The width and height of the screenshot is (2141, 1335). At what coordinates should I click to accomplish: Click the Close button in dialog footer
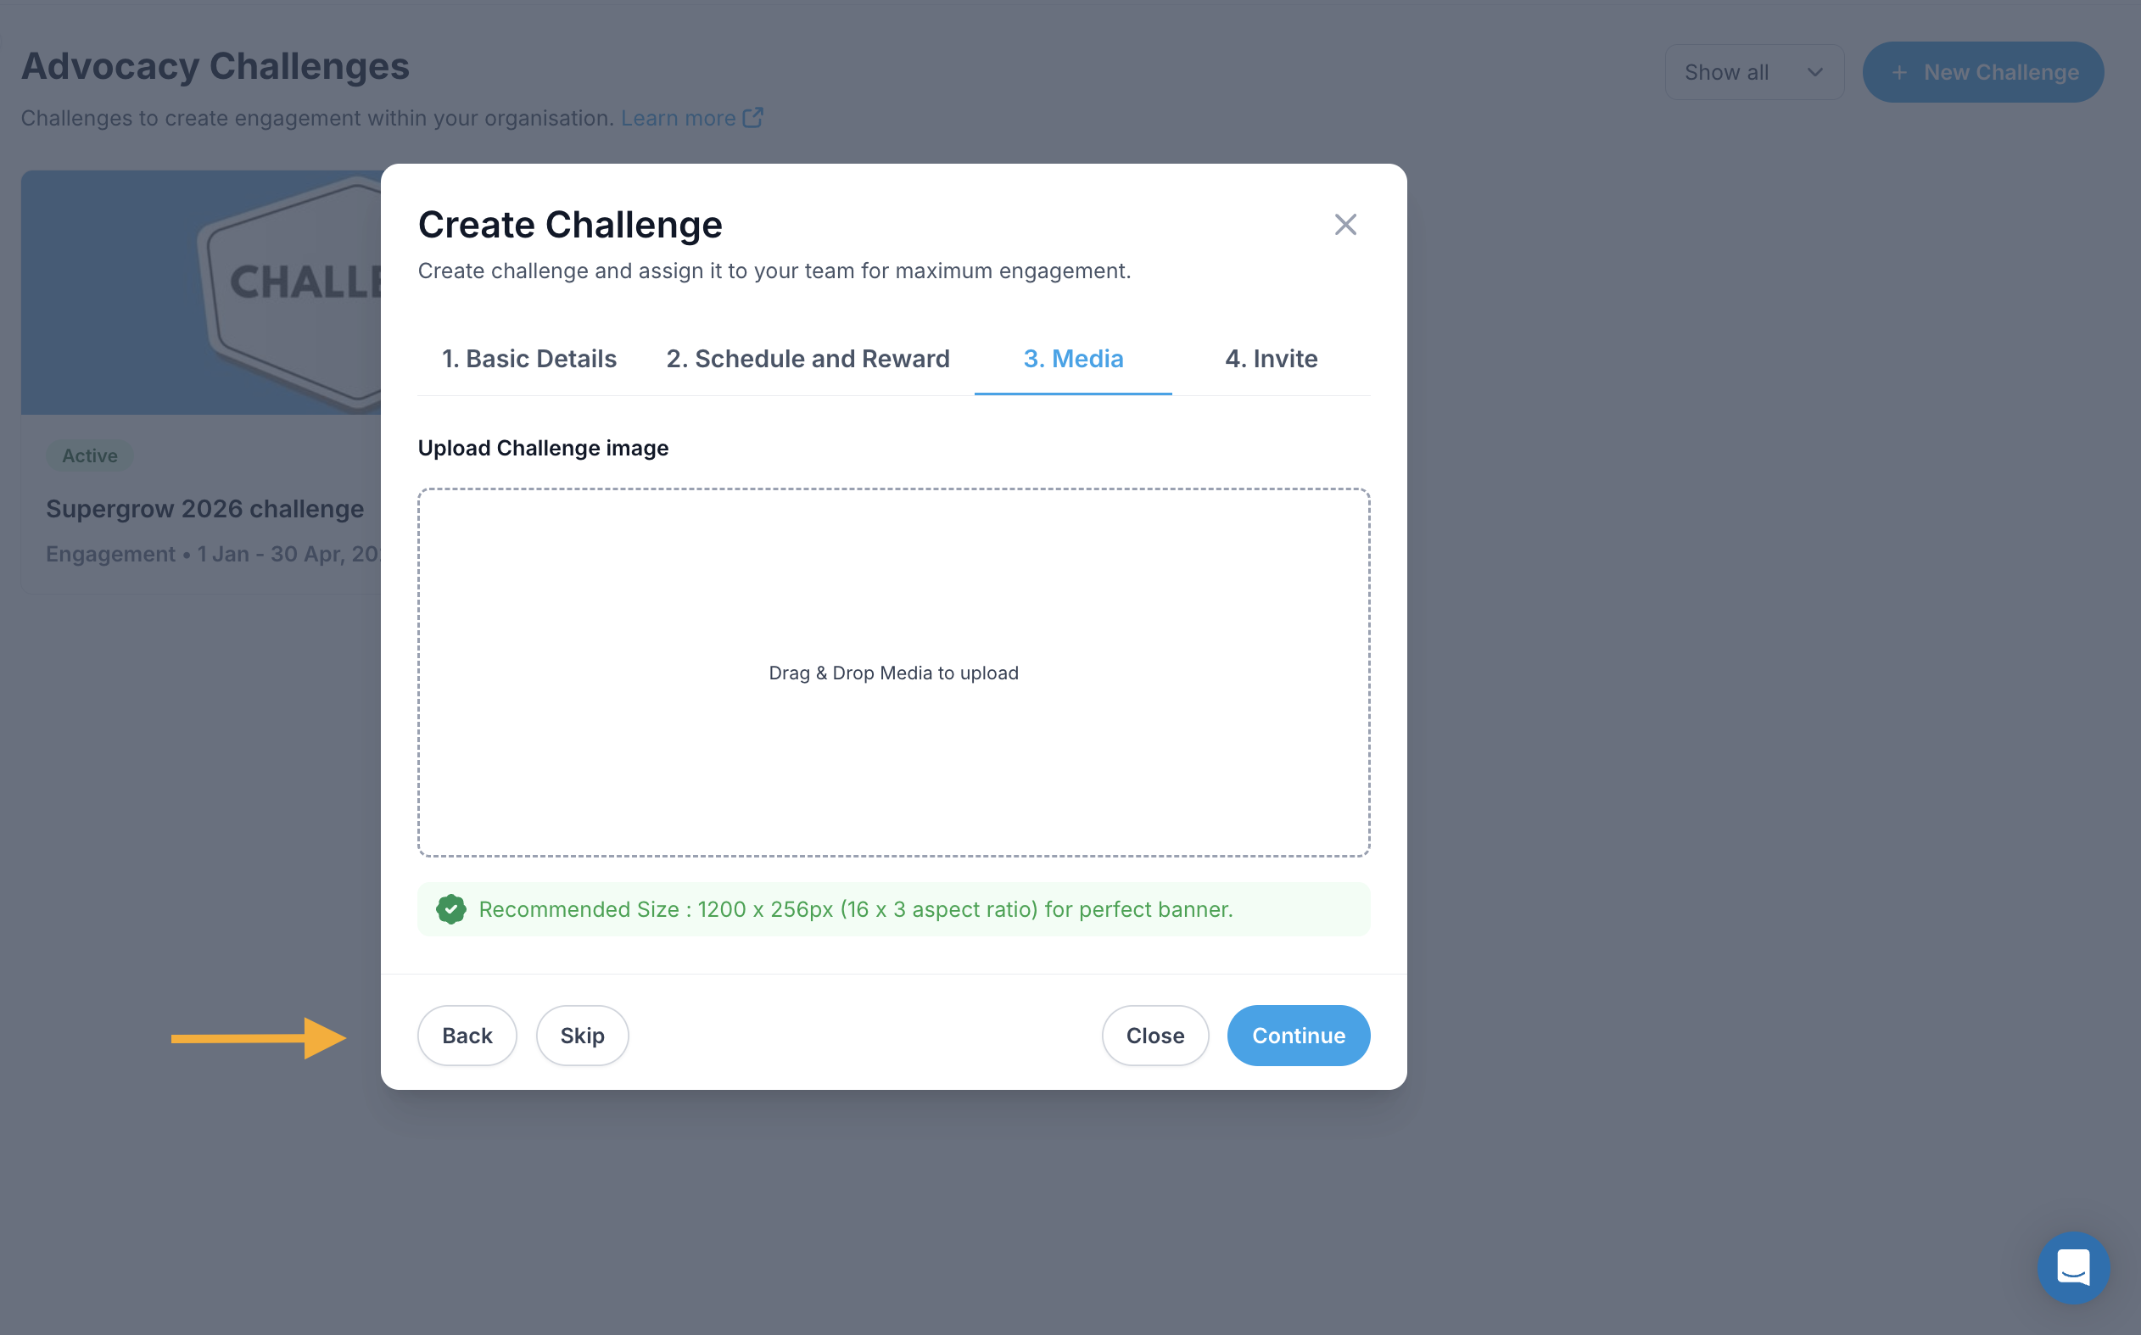click(x=1154, y=1035)
